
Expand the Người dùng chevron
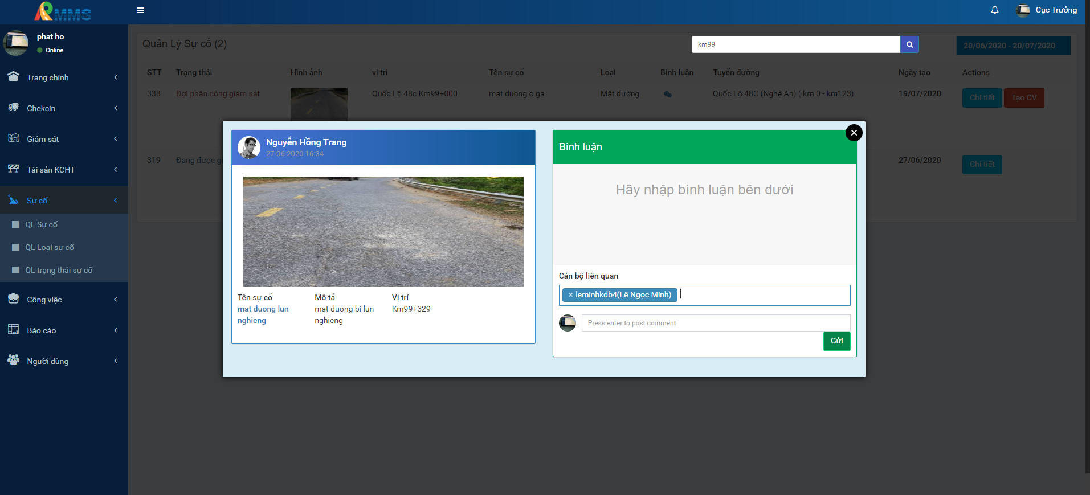(116, 361)
